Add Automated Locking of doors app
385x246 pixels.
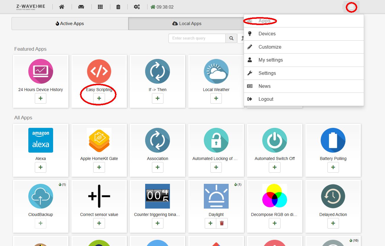pyautogui.click(x=216, y=167)
